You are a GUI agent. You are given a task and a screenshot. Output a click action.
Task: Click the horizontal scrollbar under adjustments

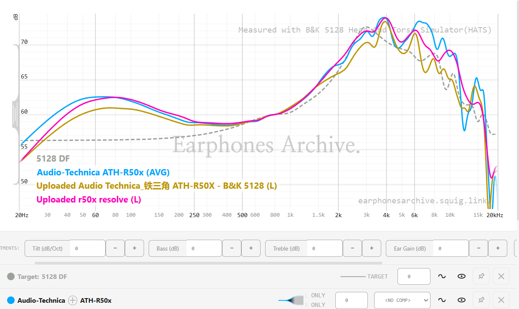(208, 263)
